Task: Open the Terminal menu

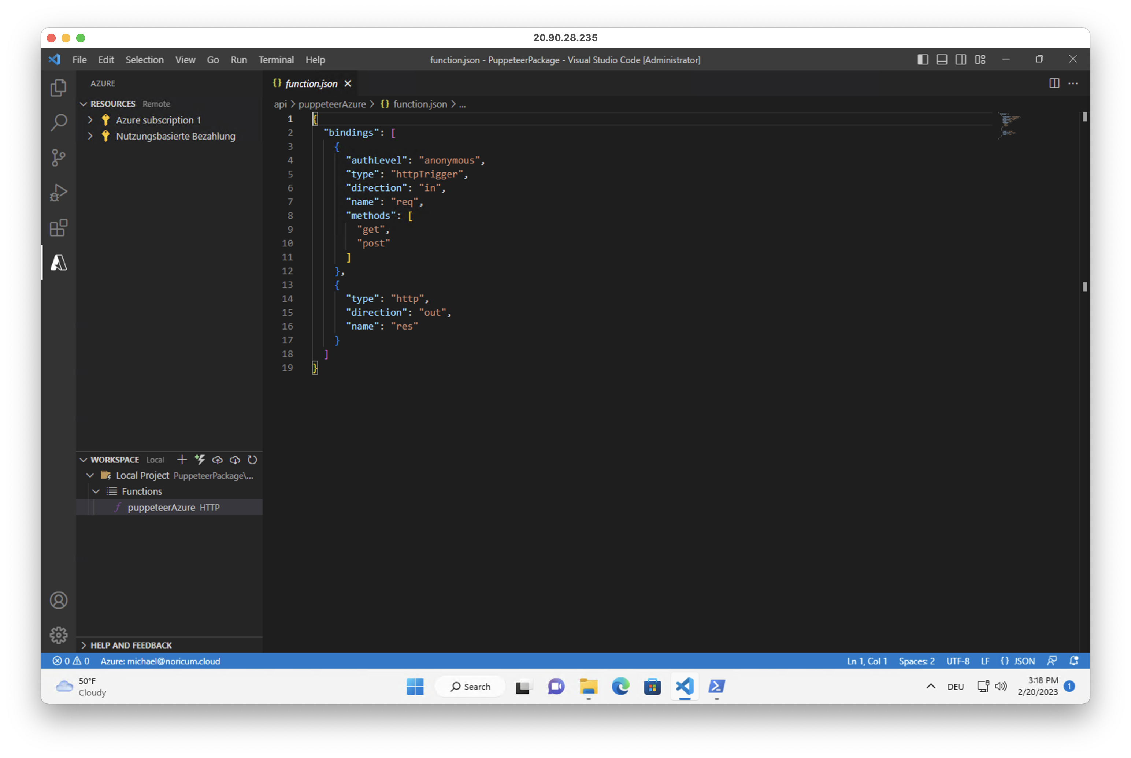Action: pyautogui.click(x=276, y=60)
